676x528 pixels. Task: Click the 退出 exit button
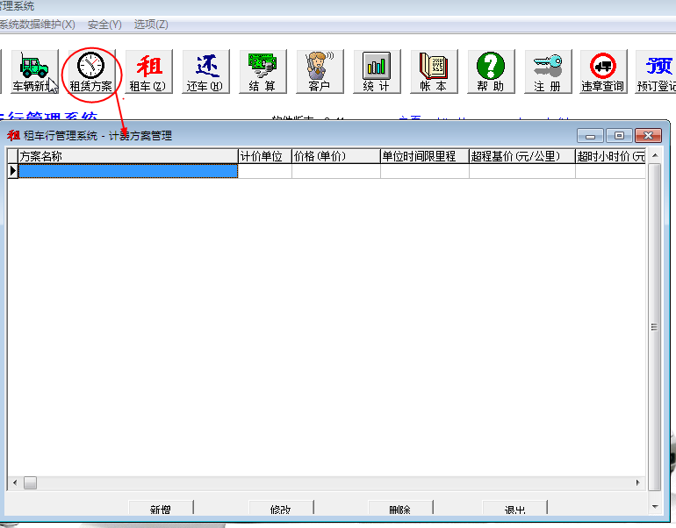514,508
